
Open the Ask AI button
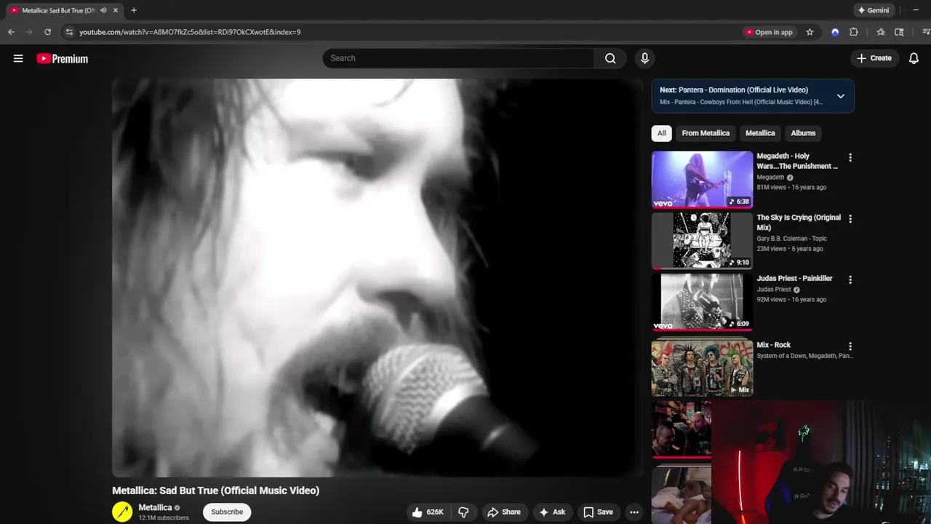click(x=552, y=512)
